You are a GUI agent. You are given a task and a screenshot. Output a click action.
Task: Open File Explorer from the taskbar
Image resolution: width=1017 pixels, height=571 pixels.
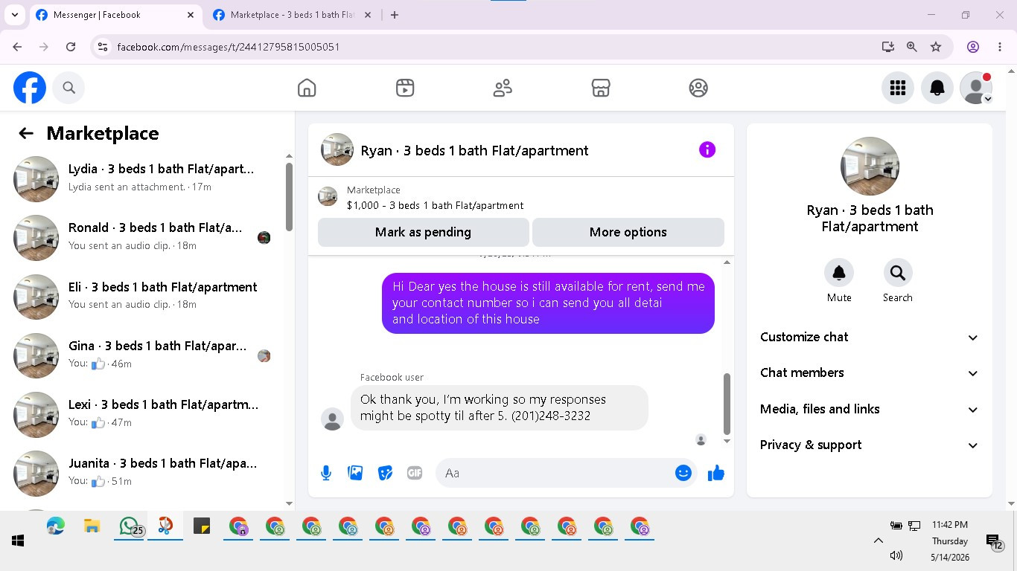tap(92, 527)
